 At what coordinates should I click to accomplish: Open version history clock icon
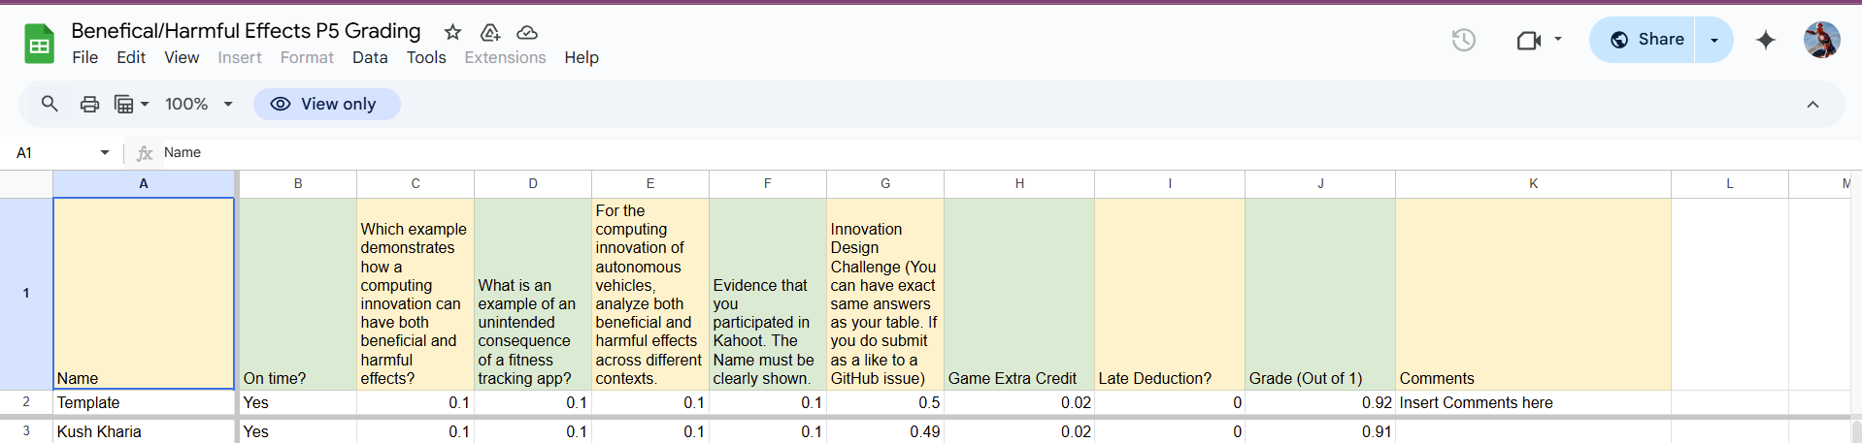coord(1464,40)
